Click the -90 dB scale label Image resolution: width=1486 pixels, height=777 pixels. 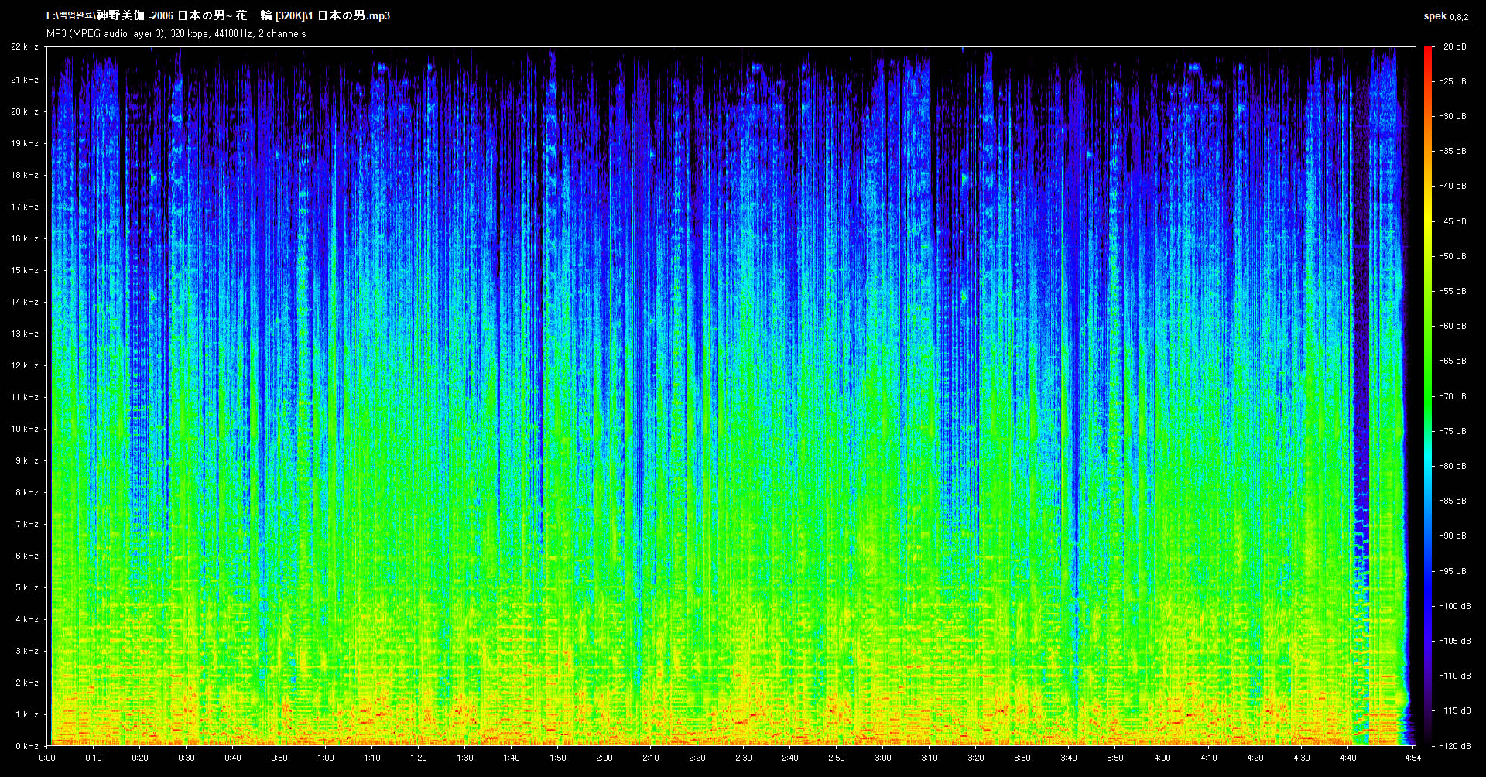(x=1452, y=536)
